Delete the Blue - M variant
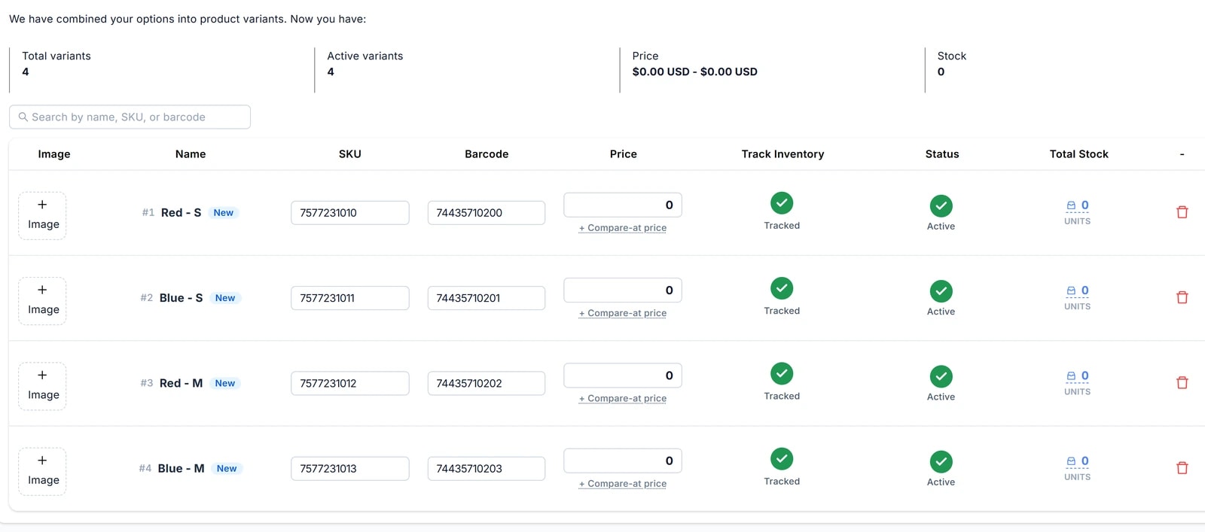The image size is (1205, 532). (1182, 468)
